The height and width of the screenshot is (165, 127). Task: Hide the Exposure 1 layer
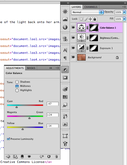click(x=73, y=48)
